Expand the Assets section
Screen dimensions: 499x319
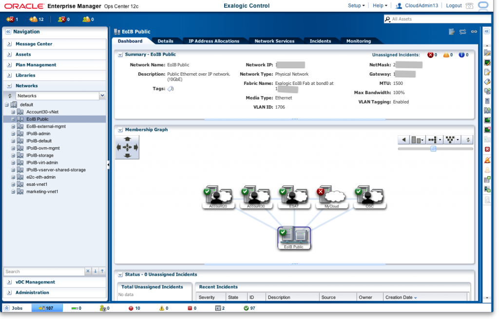tap(10, 55)
